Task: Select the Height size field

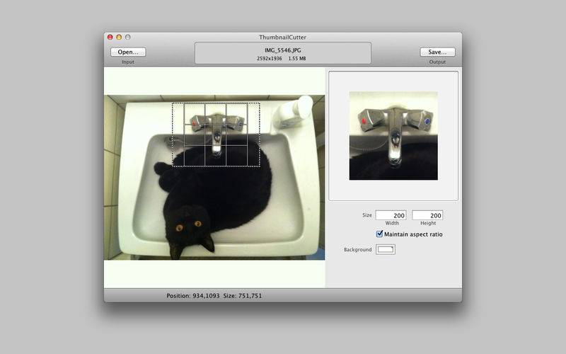Action: click(x=427, y=215)
